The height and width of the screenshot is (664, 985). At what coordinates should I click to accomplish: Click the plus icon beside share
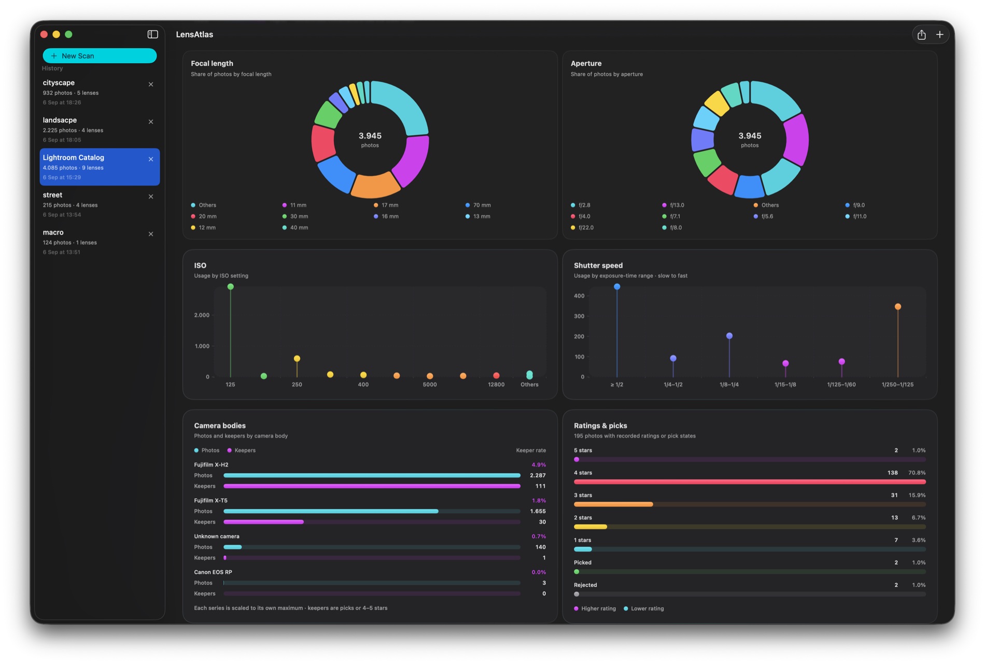click(x=939, y=35)
